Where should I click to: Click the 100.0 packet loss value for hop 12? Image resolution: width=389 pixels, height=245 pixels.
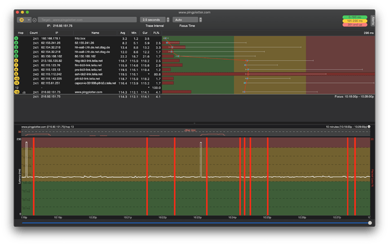(156, 88)
